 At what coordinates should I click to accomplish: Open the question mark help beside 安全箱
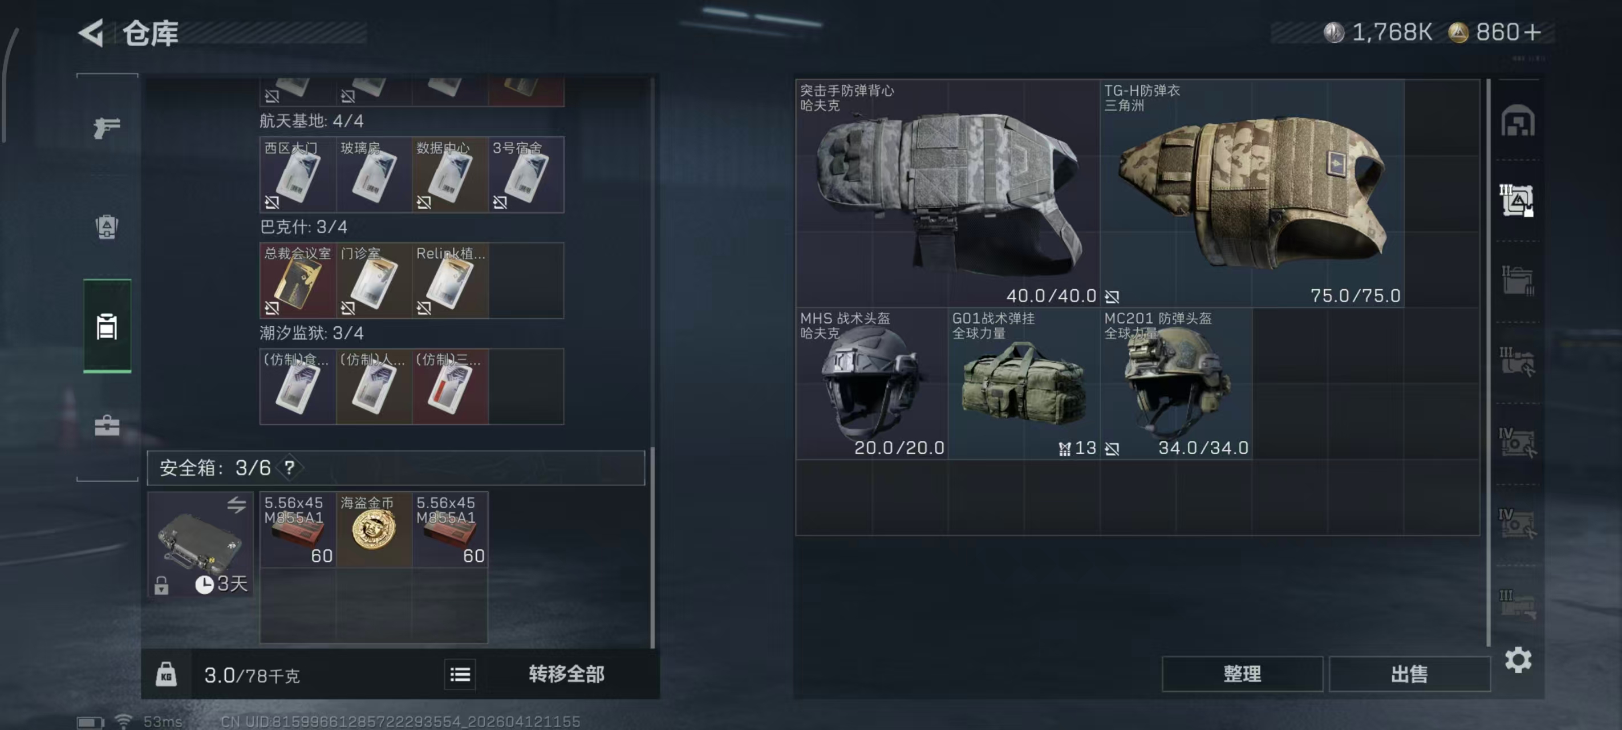coord(290,467)
